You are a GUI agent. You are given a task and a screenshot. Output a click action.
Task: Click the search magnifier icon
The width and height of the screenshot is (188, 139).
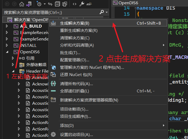click(102, 12)
